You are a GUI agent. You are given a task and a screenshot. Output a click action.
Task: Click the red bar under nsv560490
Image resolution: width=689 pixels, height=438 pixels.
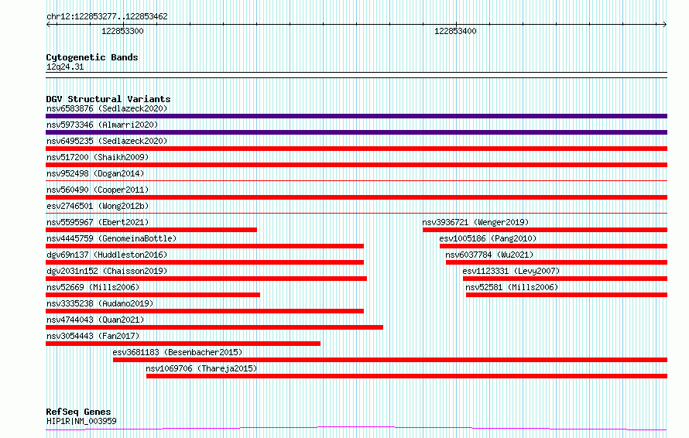coord(356,197)
